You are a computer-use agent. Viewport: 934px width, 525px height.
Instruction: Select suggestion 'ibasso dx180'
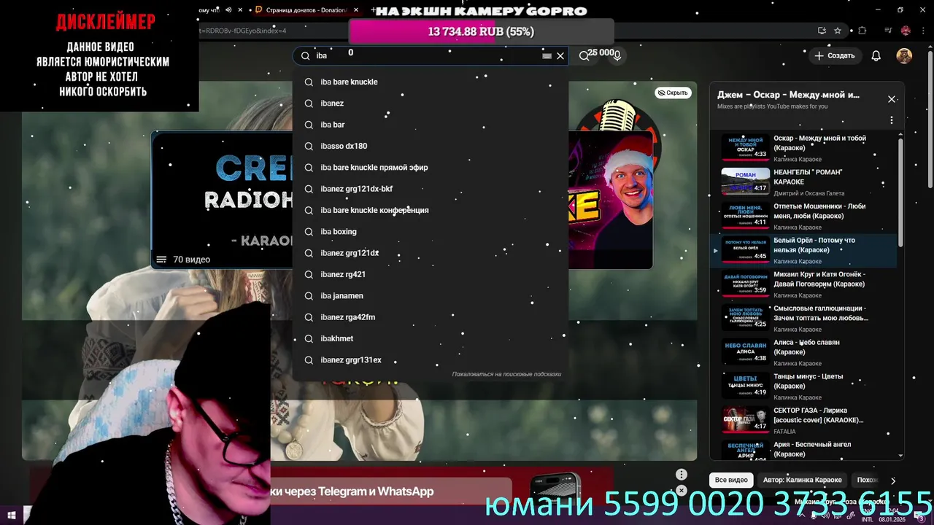430,146
